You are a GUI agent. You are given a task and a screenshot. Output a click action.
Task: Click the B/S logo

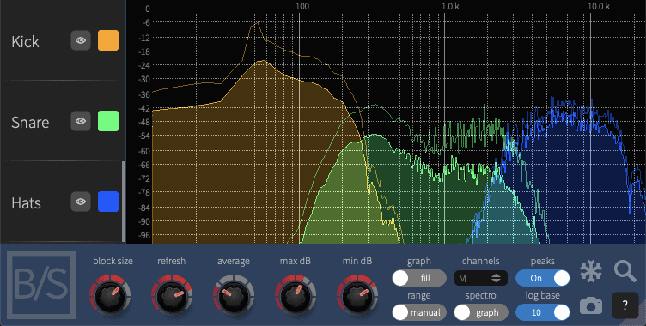point(41,285)
